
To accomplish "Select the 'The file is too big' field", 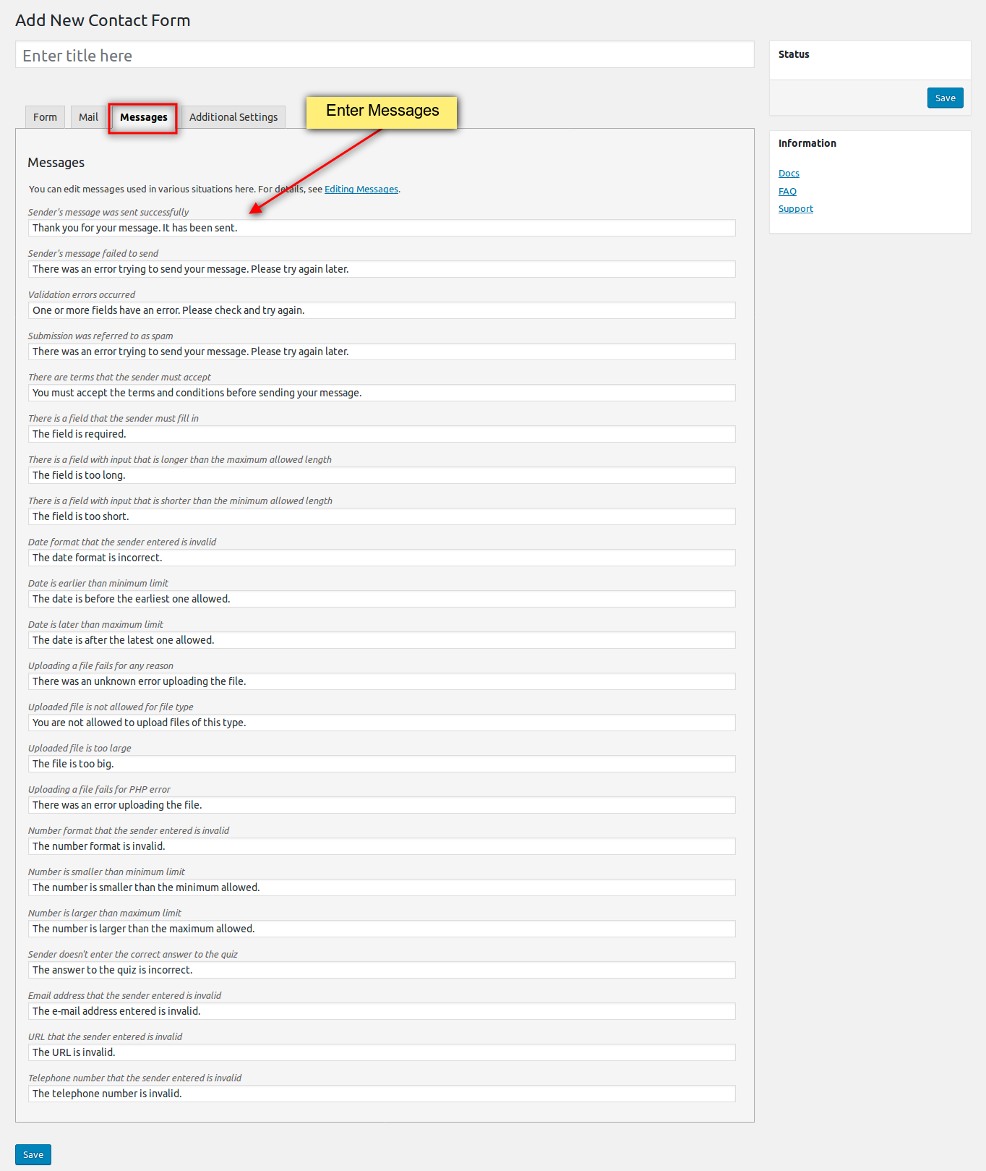I will coord(382,764).
